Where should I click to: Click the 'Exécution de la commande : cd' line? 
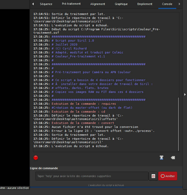click(x=69, y=112)
